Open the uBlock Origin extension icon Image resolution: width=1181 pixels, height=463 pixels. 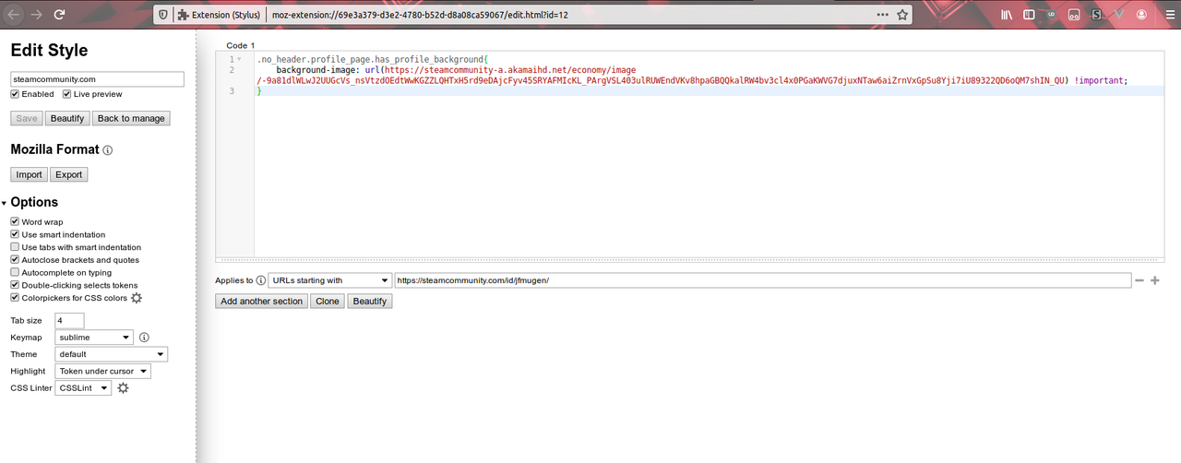pos(1052,15)
